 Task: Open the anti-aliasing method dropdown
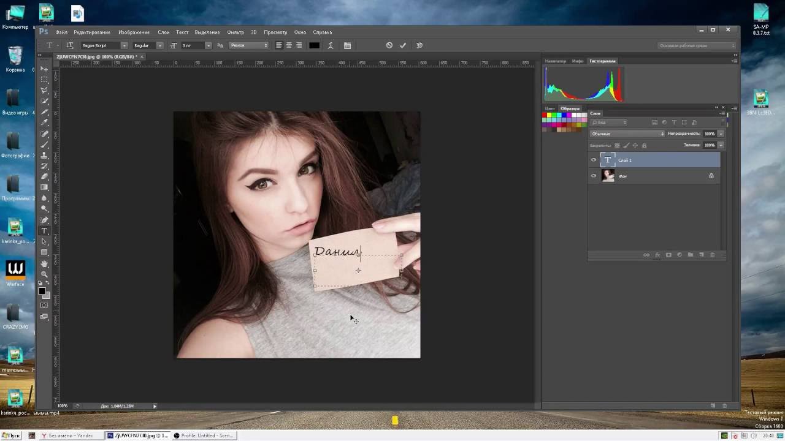click(249, 45)
